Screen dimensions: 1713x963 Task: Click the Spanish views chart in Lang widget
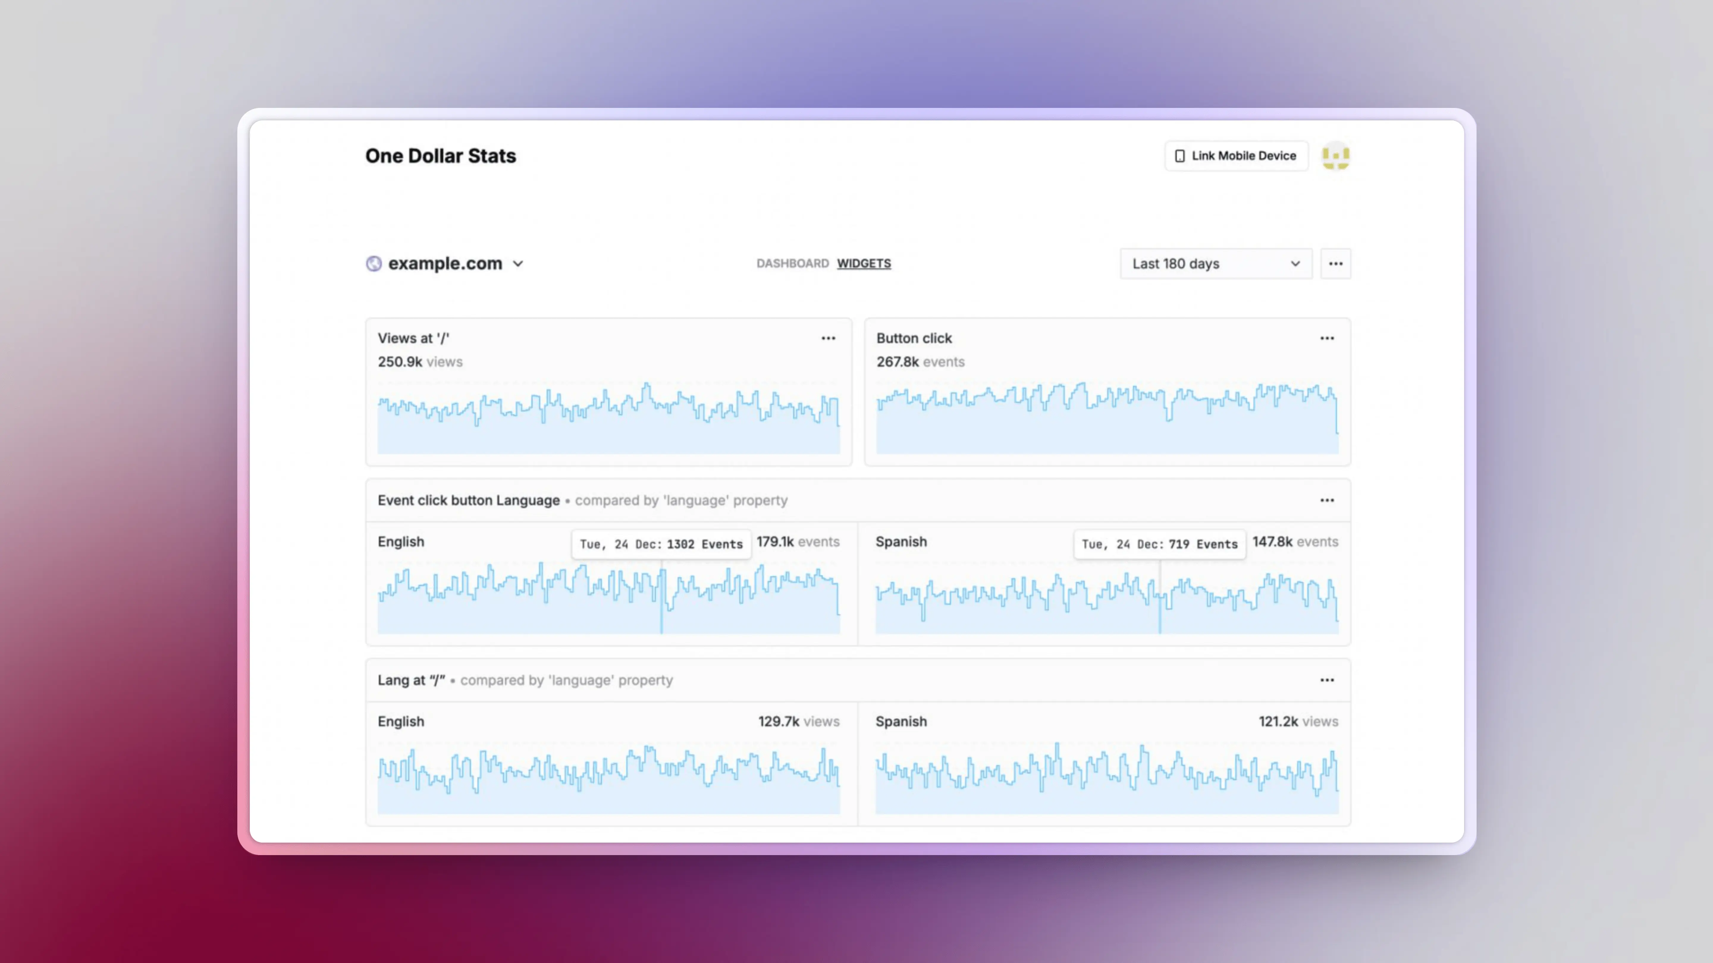pyautogui.click(x=1107, y=778)
